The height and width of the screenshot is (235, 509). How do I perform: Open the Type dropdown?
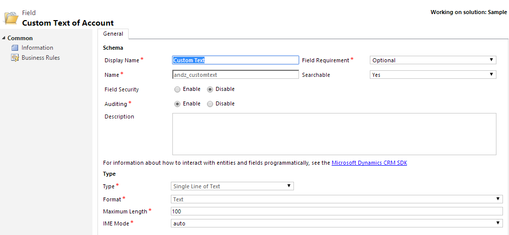coord(232,186)
